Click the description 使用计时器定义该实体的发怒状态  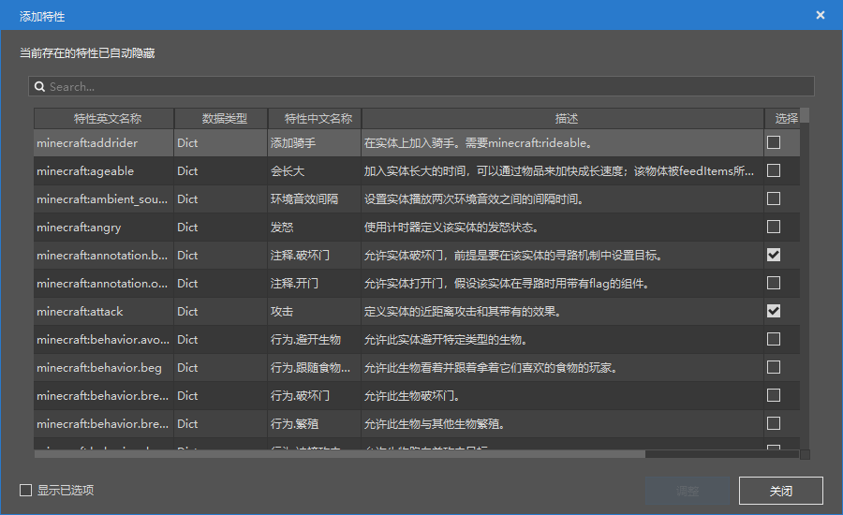563,228
